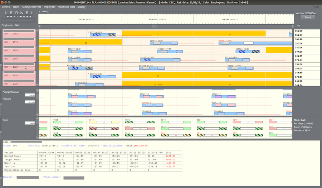Select employee row 301 2519
This screenshot has width=322, height=188.
click(19, 42)
